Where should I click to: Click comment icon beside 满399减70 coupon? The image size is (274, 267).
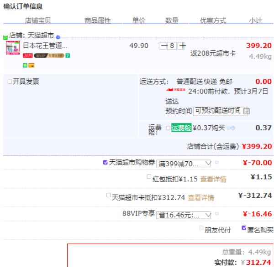(x=217, y=163)
